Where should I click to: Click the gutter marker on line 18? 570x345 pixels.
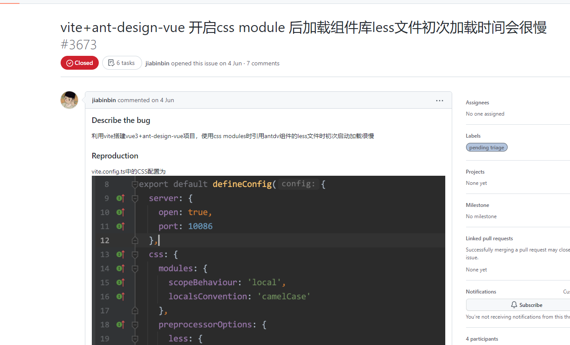click(x=120, y=324)
